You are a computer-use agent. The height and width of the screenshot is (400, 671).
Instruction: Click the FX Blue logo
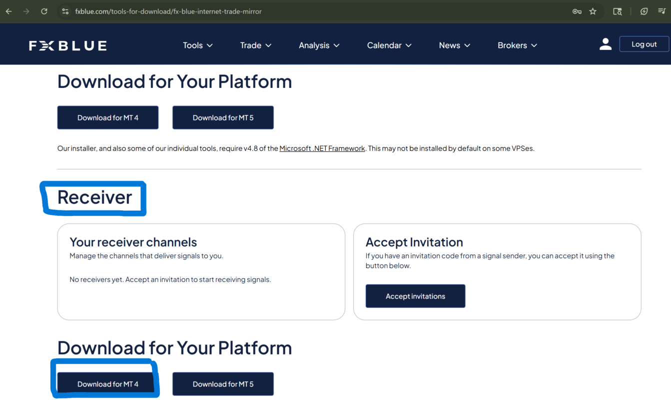pos(68,45)
